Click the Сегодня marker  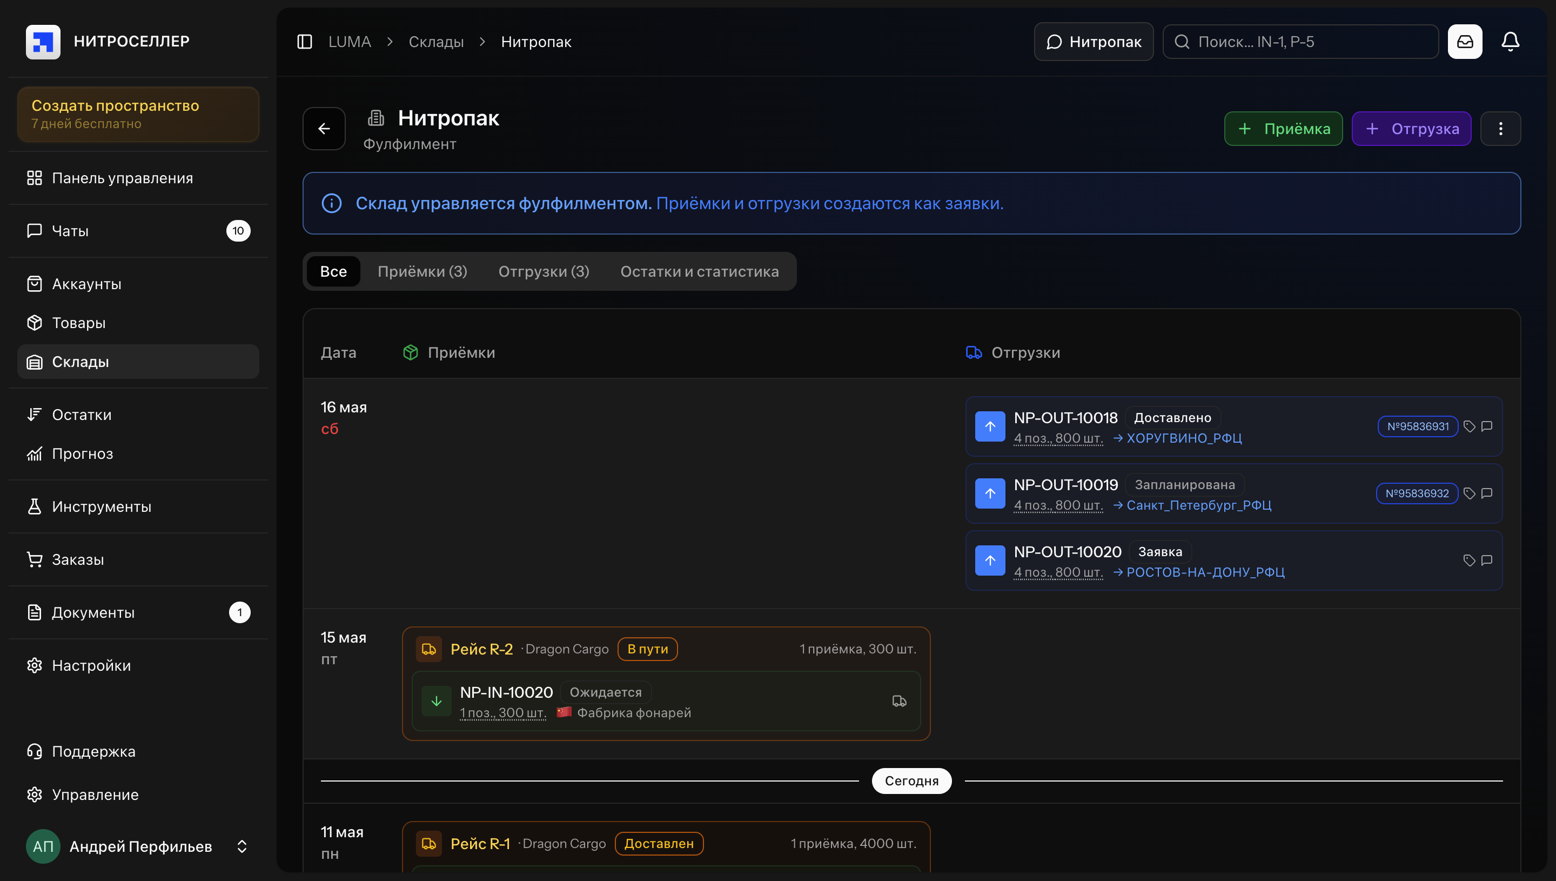click(x=911, y=781)
